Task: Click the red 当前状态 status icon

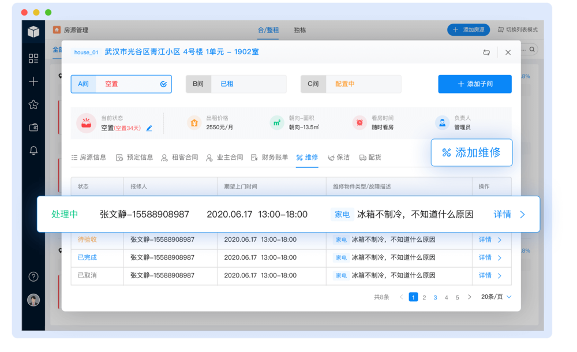Action: [x=86, y=123]
